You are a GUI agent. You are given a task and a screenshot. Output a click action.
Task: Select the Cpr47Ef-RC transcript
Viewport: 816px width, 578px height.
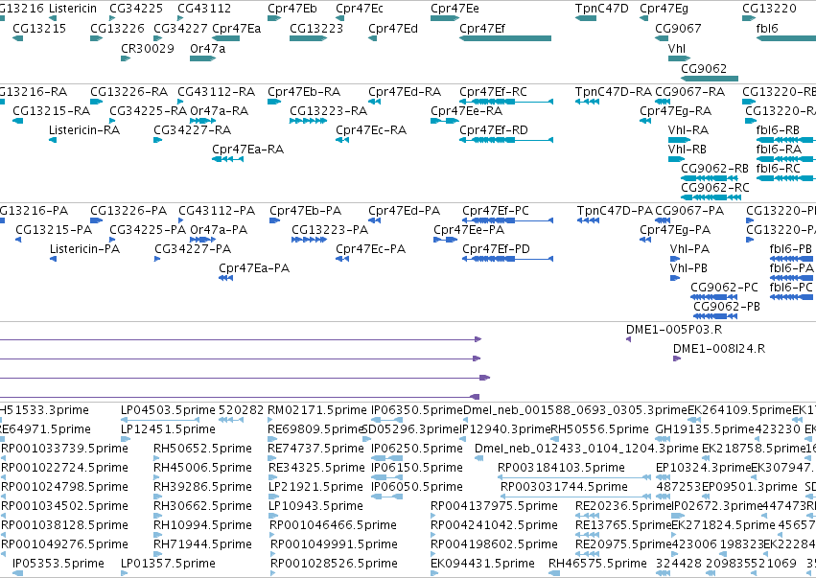pyautogui.click(x=506, y=102)
